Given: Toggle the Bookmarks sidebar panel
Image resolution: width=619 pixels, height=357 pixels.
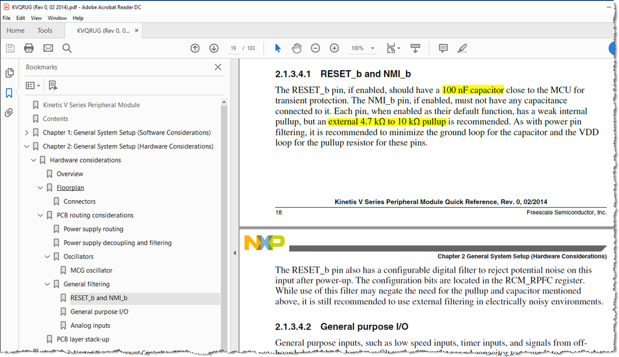Looking at the screenshot, I should (9, 93).
